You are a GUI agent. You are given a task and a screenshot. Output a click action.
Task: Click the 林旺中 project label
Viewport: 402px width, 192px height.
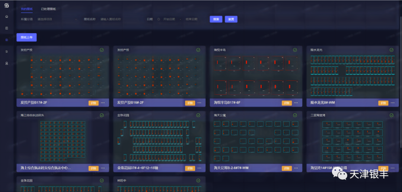[121, 180]
